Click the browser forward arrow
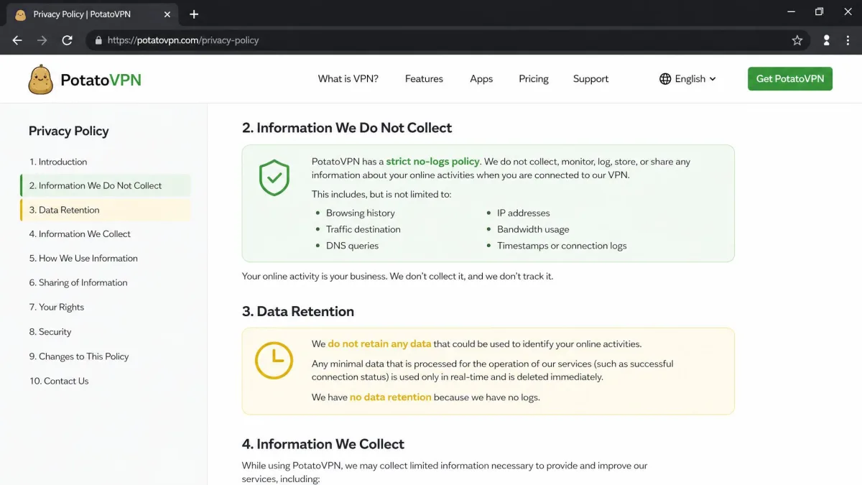Image resolution: width=862 pixels, height=485 pixels. (42, 40)
